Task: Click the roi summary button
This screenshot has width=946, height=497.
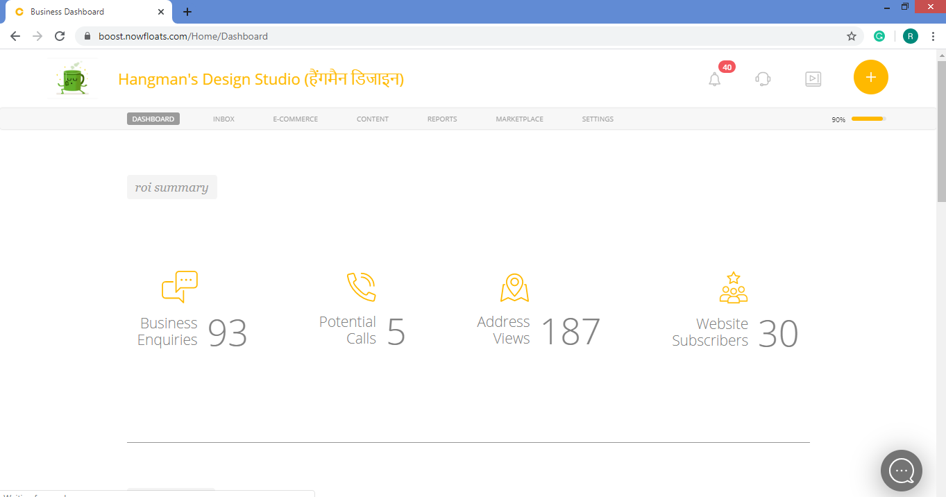Action: [171, 187]
